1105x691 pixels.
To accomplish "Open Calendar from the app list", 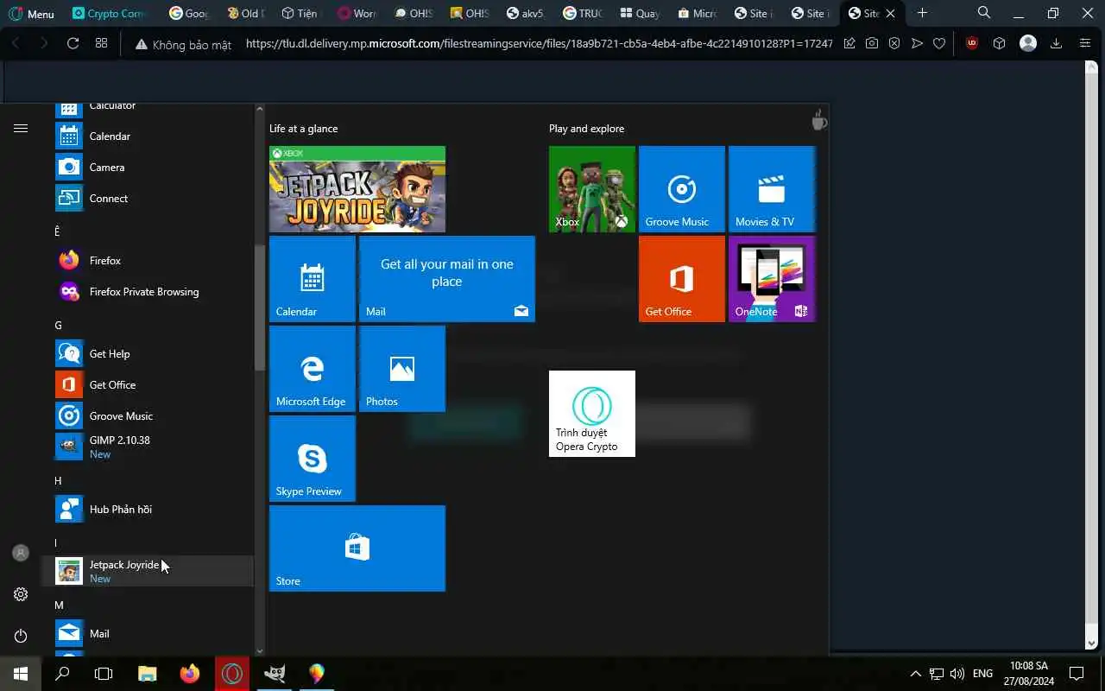I will pyautogui.click(x=148, y=136).
